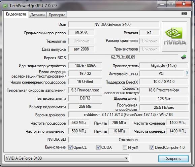Click the Частота по умолчанию label

[45, 131]
